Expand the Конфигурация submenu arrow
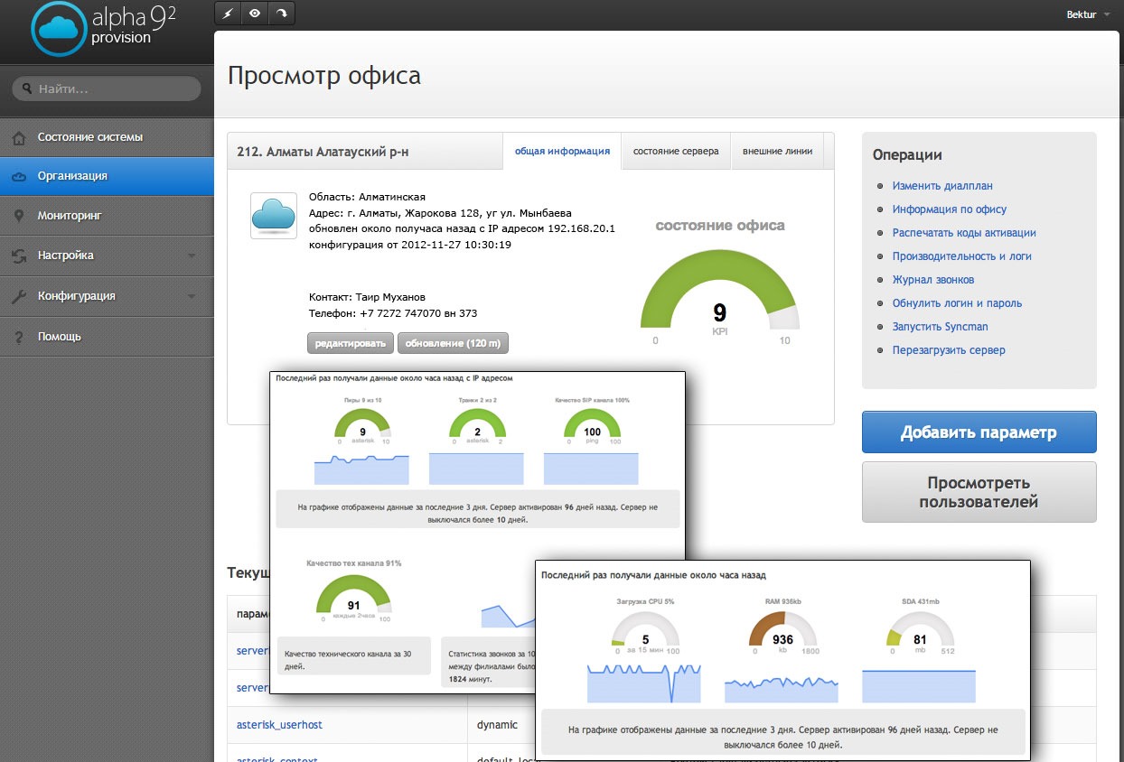This screenshot has height=762, width=1124. coord(192,297)
